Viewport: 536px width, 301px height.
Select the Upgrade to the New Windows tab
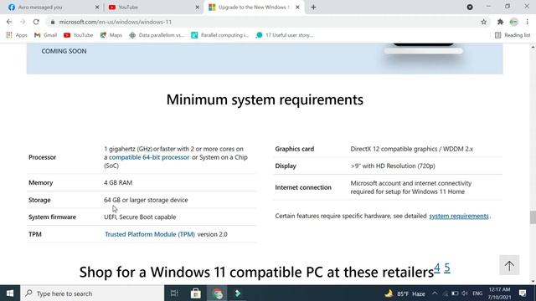253,8
